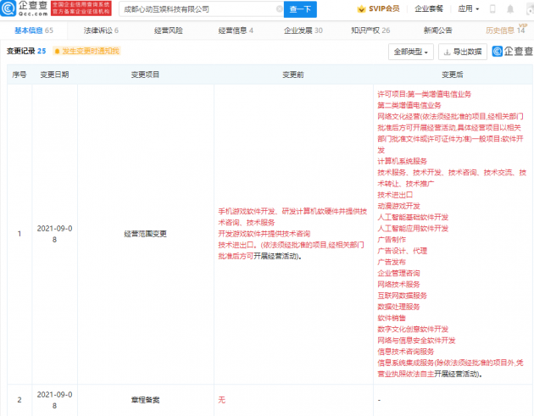This screenshot has width=534, height=416.
Task: Open the 企业套餐 link
Action: [429, 8]
